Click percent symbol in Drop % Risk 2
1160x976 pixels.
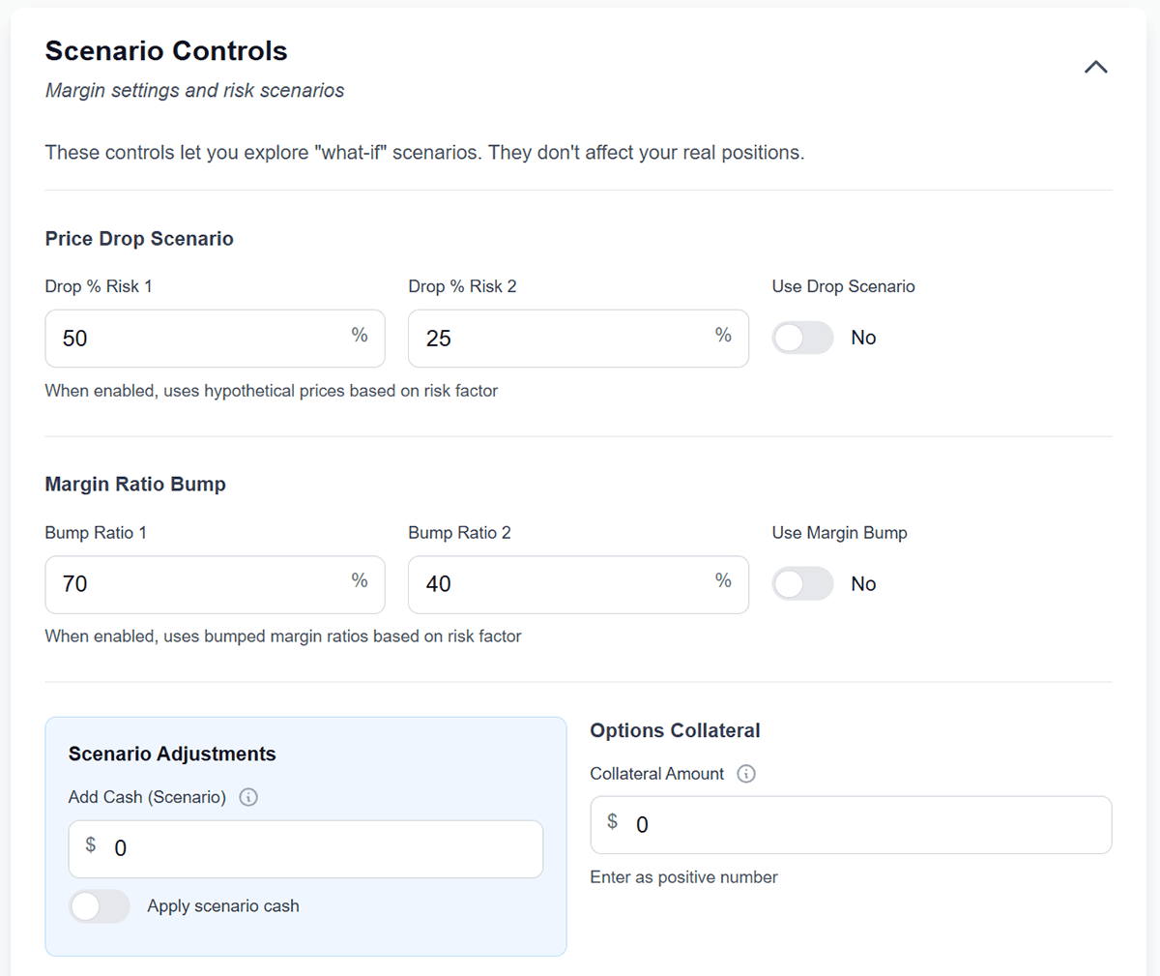click(723, 336)
